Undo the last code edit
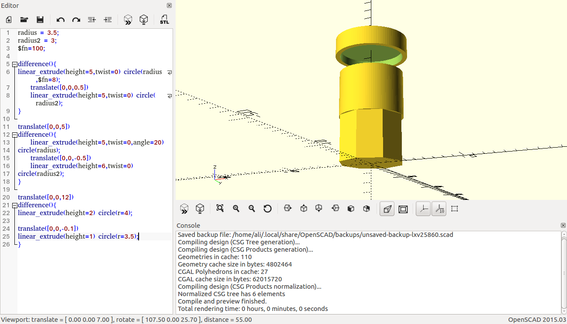Screen dimensions: 567x324 61,20
